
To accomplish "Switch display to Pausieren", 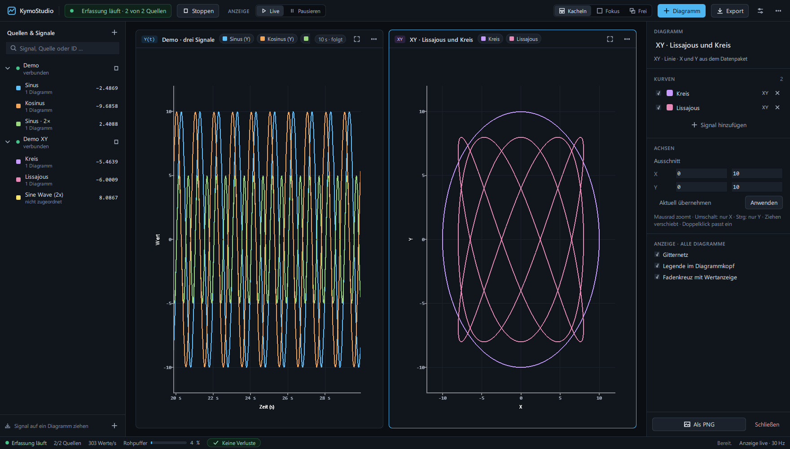I will pyautogui.click(x=305, y=11).
